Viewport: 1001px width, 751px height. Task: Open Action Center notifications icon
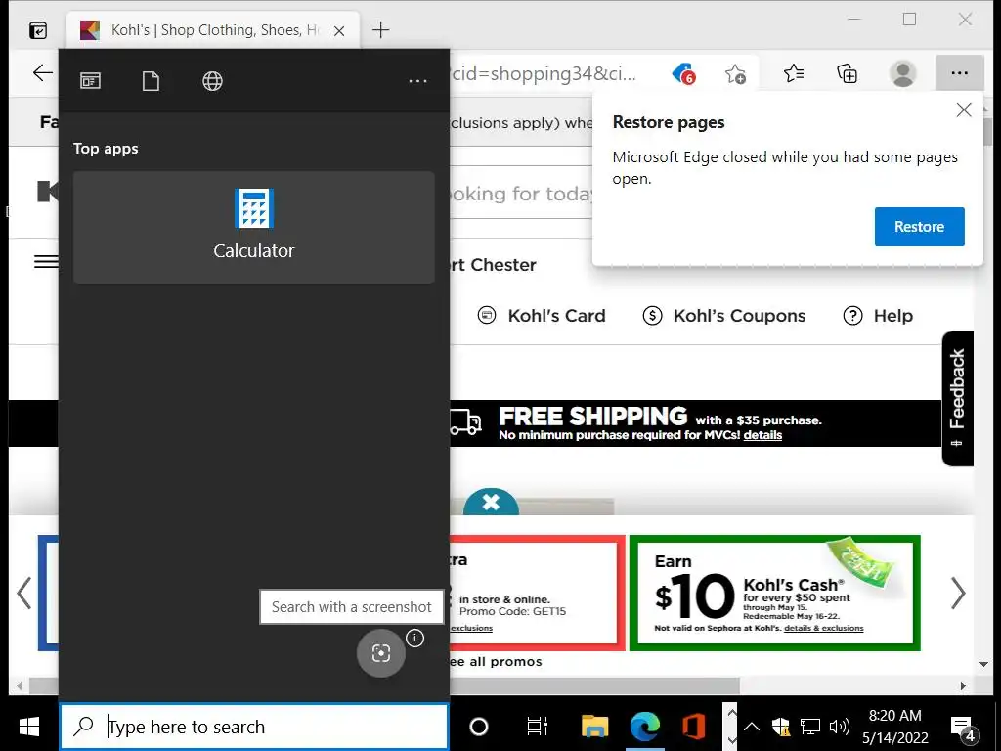963,728
